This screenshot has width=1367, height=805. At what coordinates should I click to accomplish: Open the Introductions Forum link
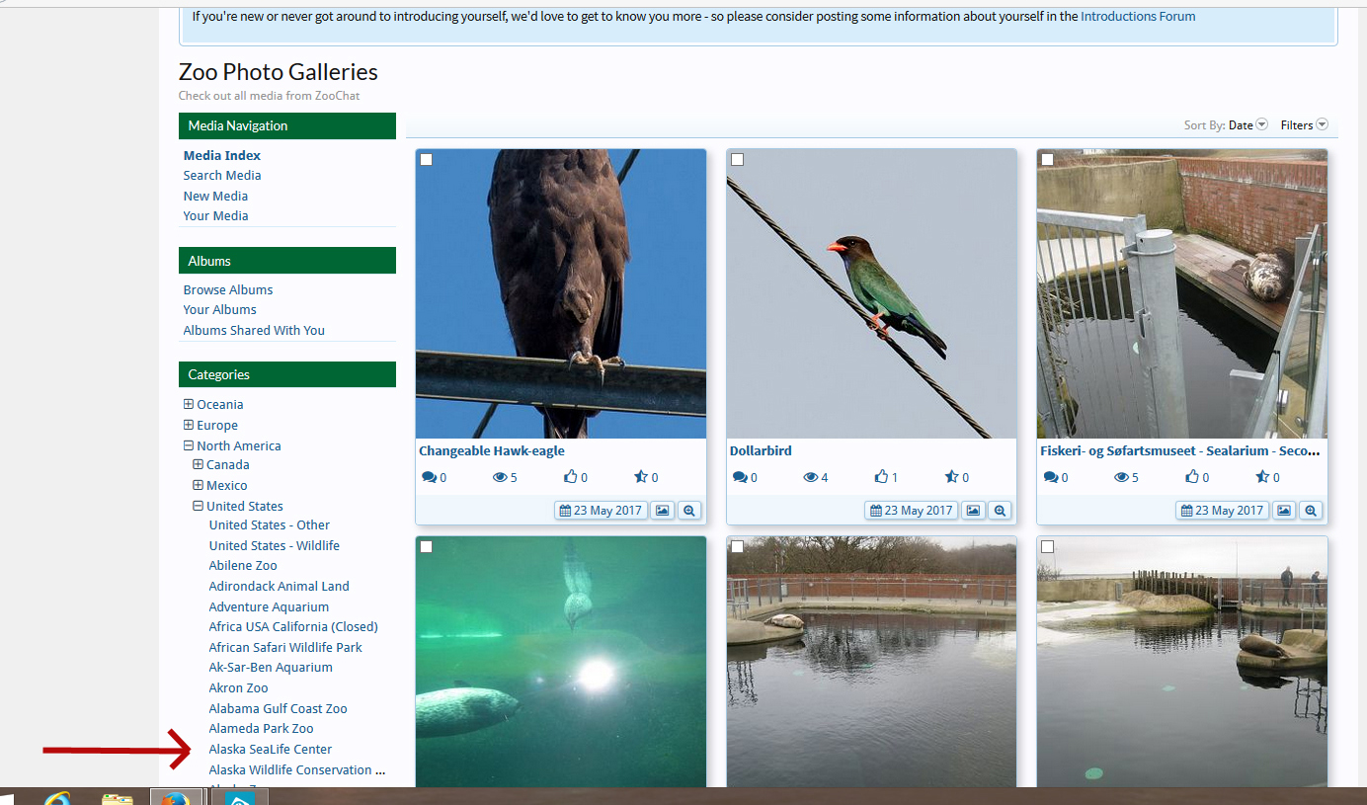point(1138,16)
